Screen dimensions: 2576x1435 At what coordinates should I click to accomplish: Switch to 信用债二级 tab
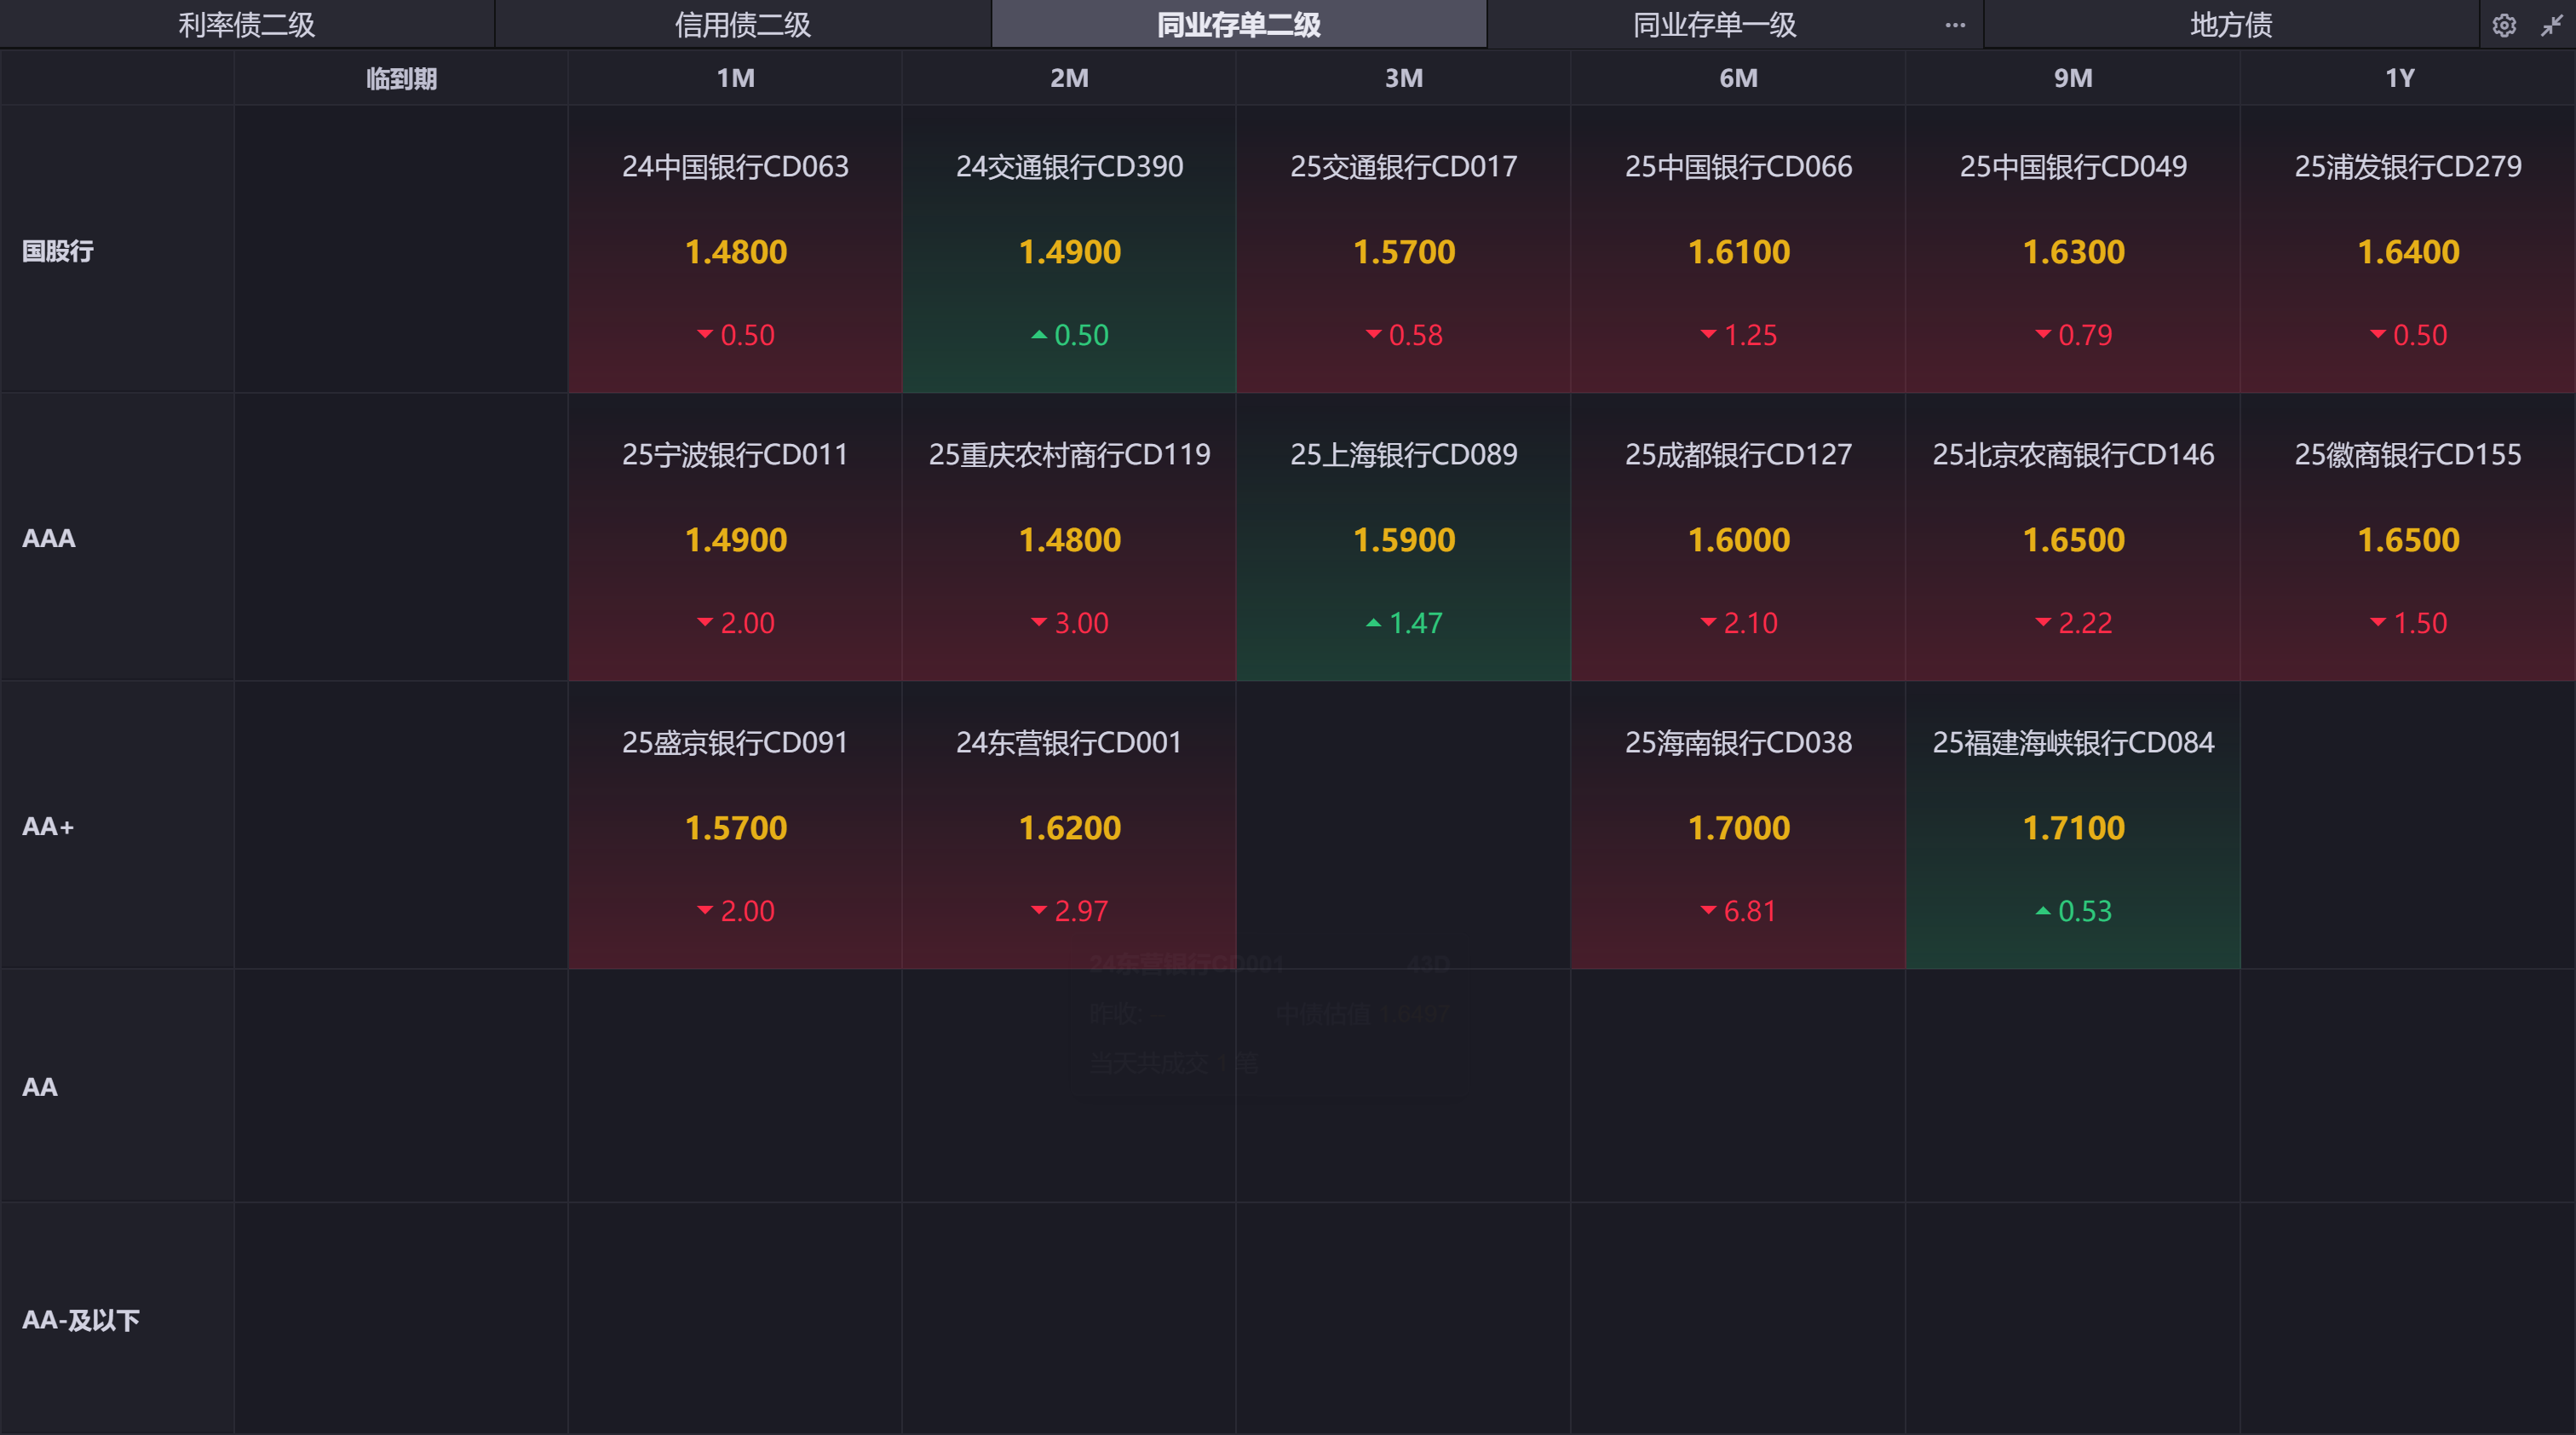pos(742,25)
